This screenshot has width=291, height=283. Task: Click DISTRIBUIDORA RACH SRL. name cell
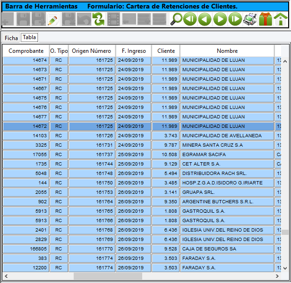coord(227,174)
